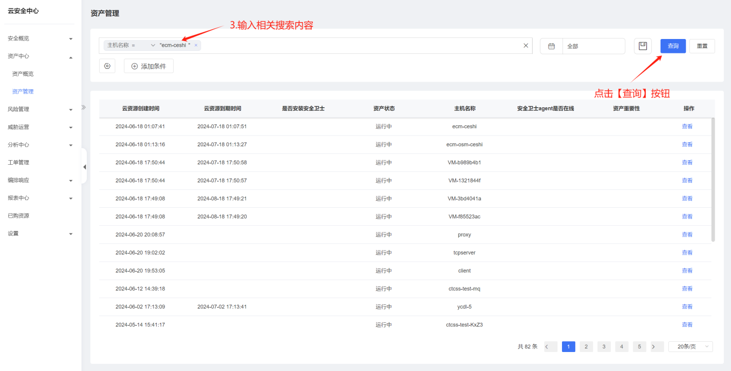Open 资产管理 in the sidebar

point(23,91)
